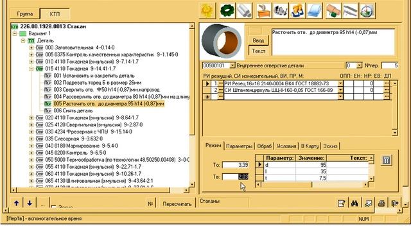Click the Текст button
This screenshot has width=411, height=231.
258,51
